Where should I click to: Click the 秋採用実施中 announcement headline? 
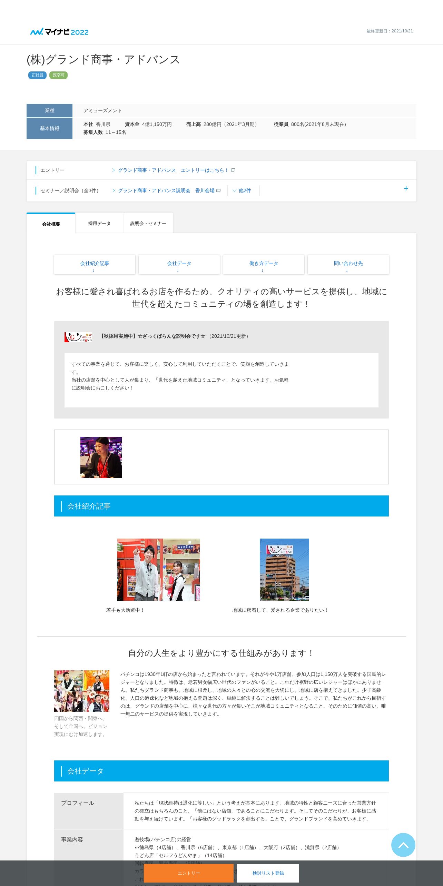click(152, 336)
